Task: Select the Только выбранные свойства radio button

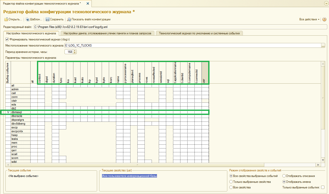Action: pos(231,182)
